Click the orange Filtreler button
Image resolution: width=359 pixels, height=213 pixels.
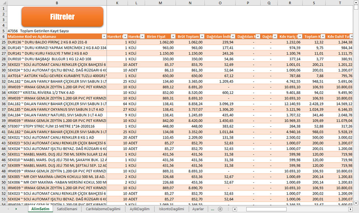click(62, 17)
